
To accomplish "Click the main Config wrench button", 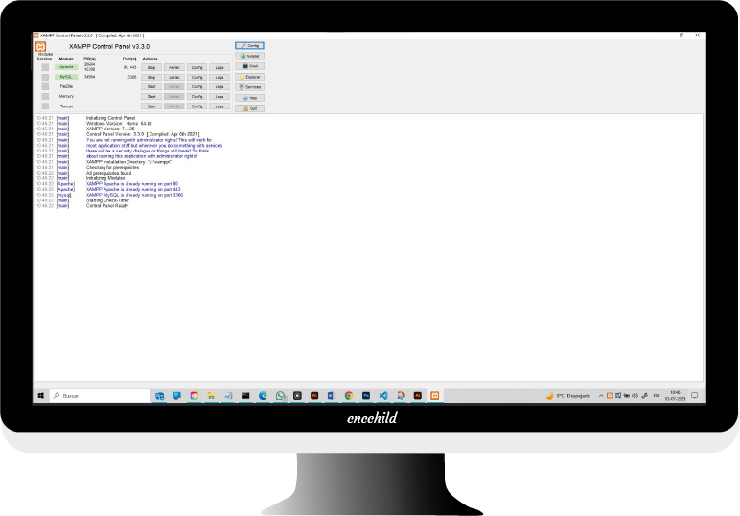I will (x=249, y=45).
